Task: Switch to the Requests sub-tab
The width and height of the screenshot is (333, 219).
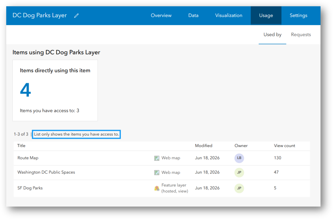Action: click(x=301, y=35)
